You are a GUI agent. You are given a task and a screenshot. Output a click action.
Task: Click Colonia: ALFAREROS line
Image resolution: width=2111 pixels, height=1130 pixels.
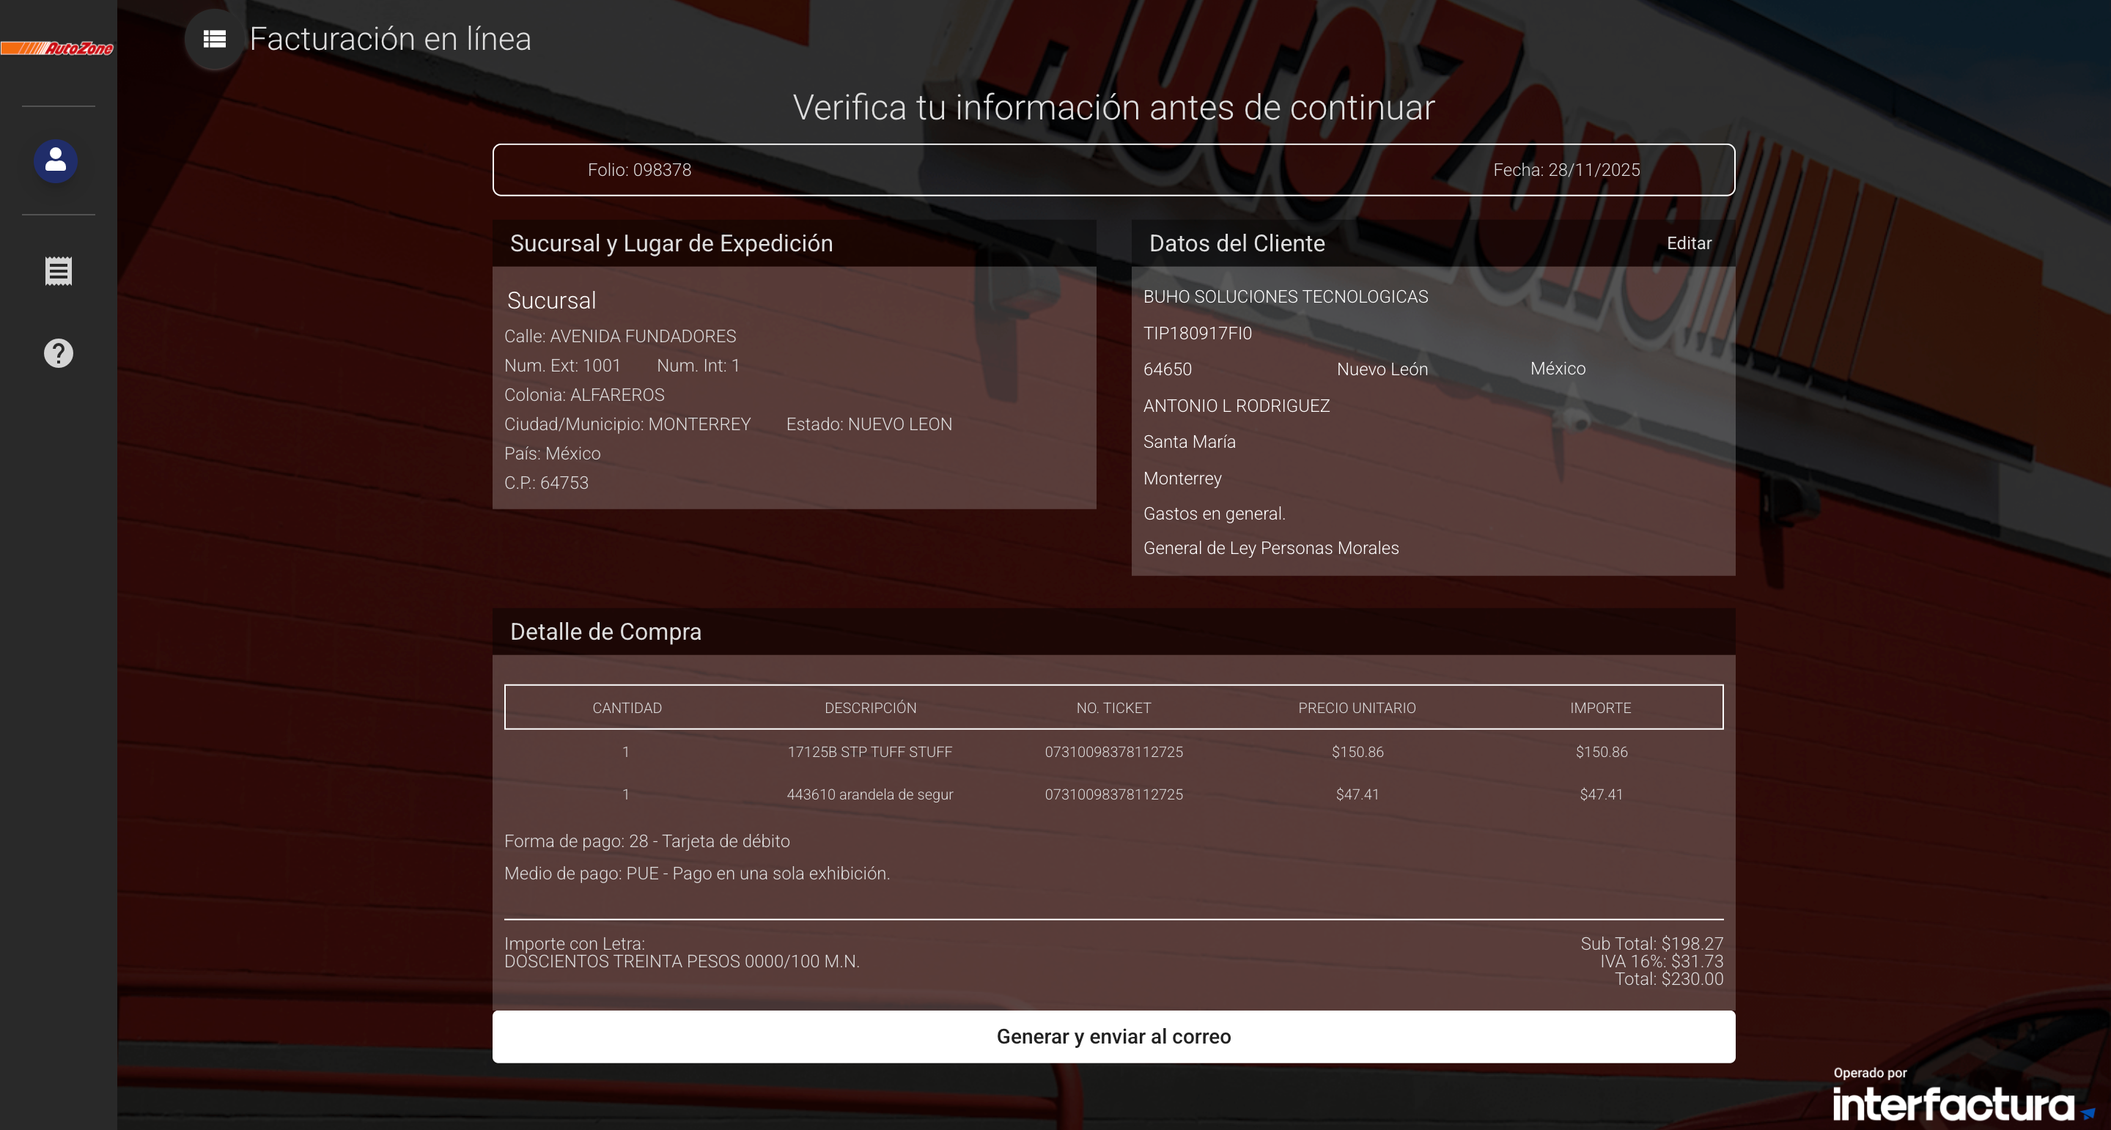[584, 395]
